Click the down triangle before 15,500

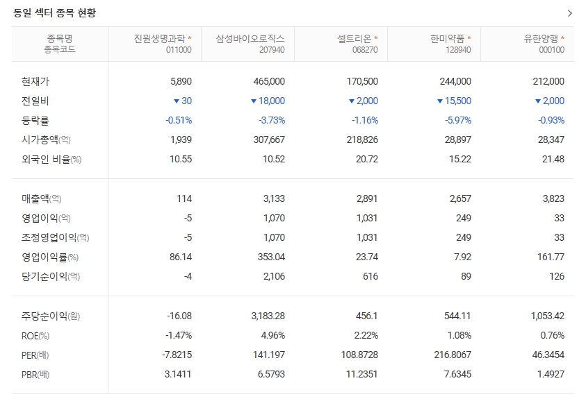(440, 101)
